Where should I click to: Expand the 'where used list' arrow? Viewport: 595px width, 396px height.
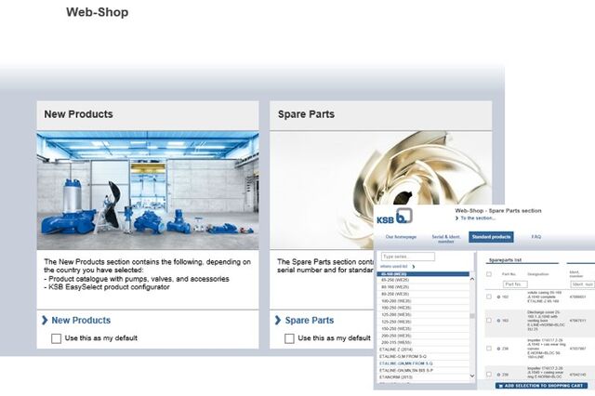[x=414, y=267]
